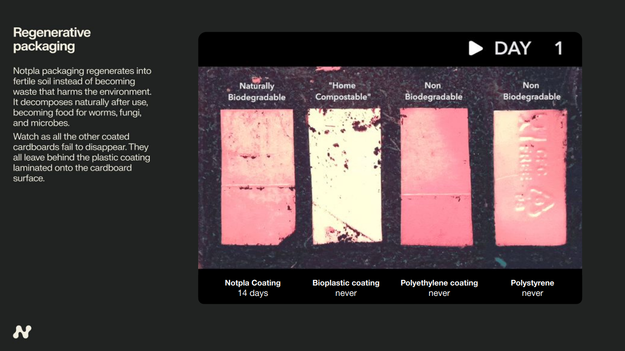Click the Non Biodegradable label above polystyrene
This screenshot has width=625, height=351.
(x=532, y=91)
